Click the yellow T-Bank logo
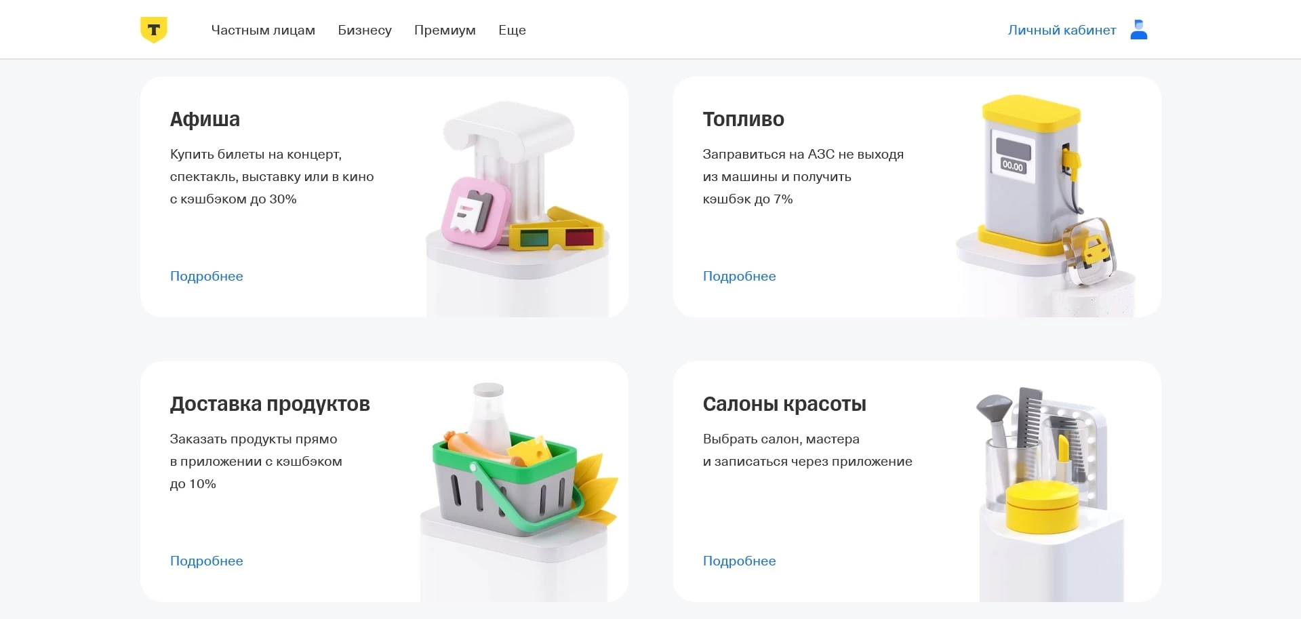The height and width of the screenshot is (619, 1301). point(154,29)
